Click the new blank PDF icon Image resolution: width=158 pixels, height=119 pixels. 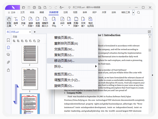pos(45,8)
